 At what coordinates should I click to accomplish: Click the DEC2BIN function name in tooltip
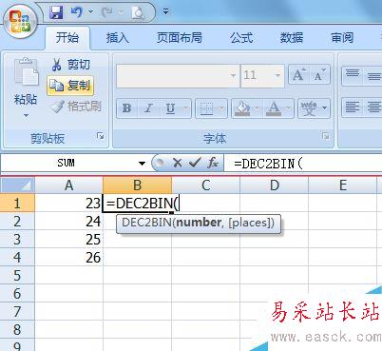[146, 223]
